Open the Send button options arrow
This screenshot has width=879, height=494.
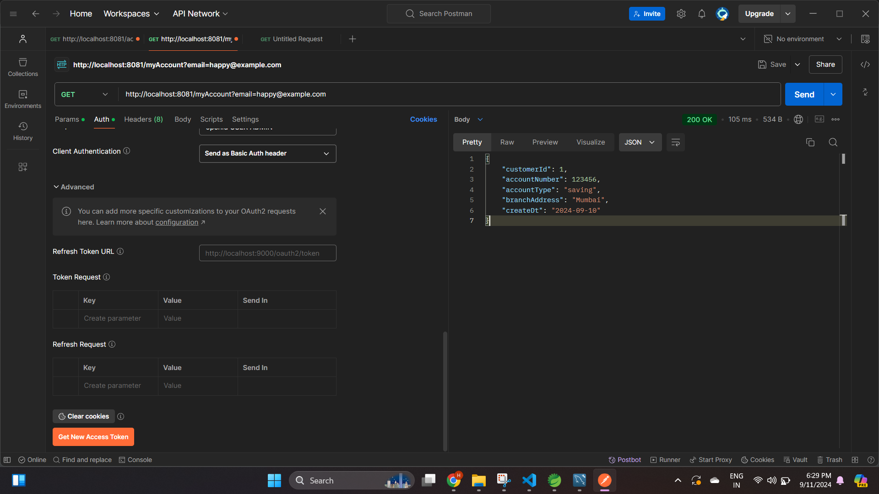833,94
